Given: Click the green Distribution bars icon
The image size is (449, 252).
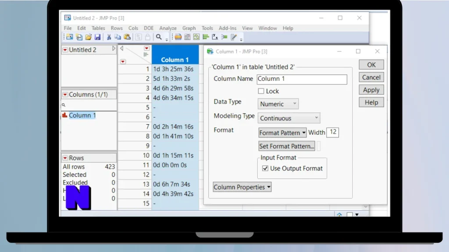Looking at the screenshot, I should click(206, 37).
